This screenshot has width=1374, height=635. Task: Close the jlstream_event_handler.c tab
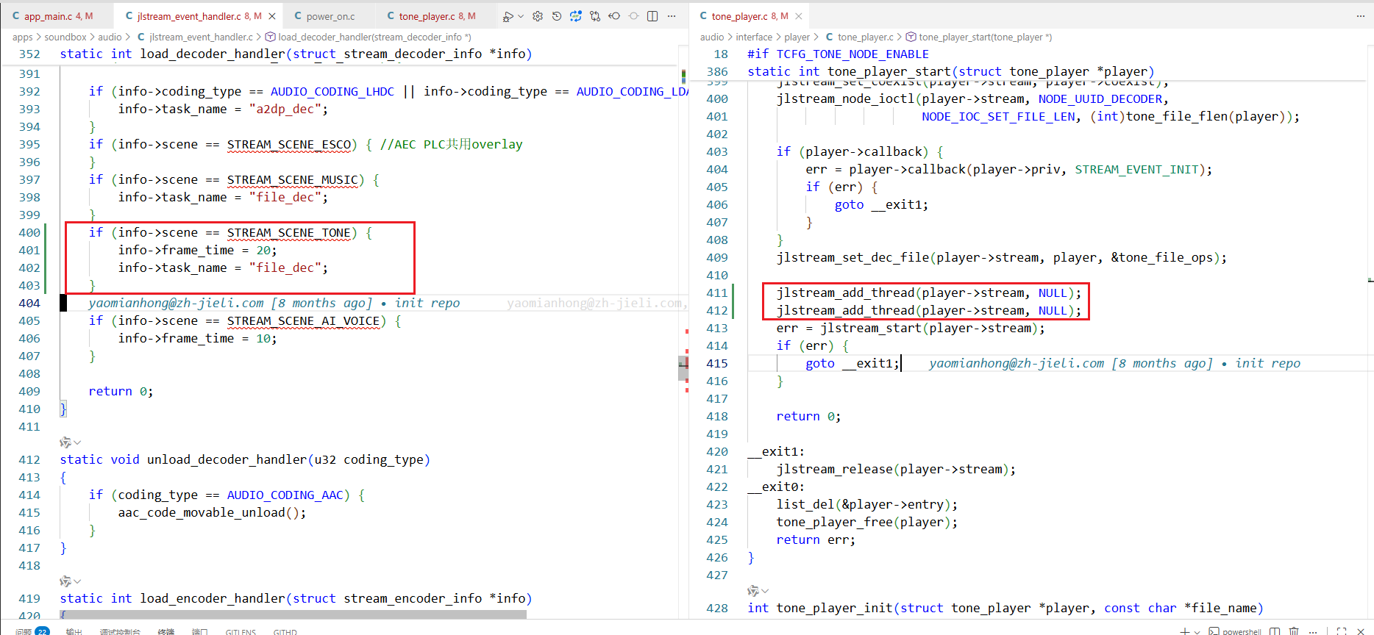pos(272,16)
